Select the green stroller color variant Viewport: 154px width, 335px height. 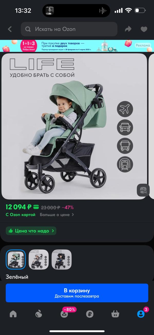(x=16, y=259)
